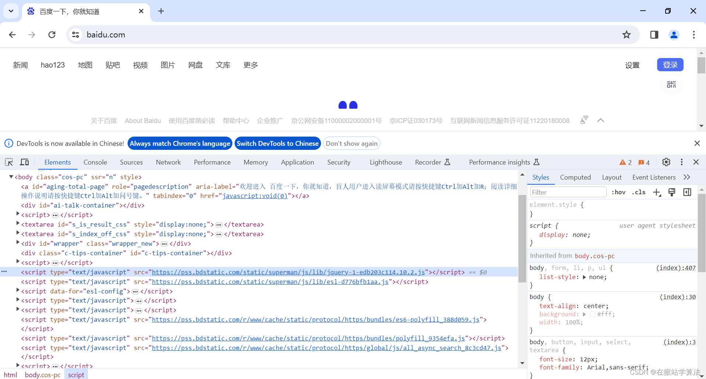Select body.cos-pc in the breadcrumb
Image resolution: width=706 pixels, height=379 pixels.
tap(43, 375)
